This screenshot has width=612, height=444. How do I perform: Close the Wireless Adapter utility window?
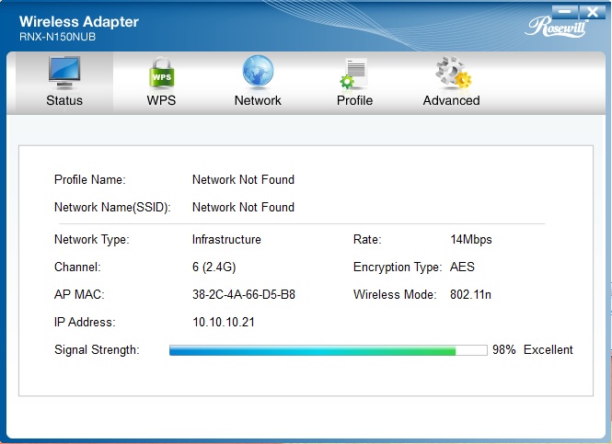coord(592,12)
